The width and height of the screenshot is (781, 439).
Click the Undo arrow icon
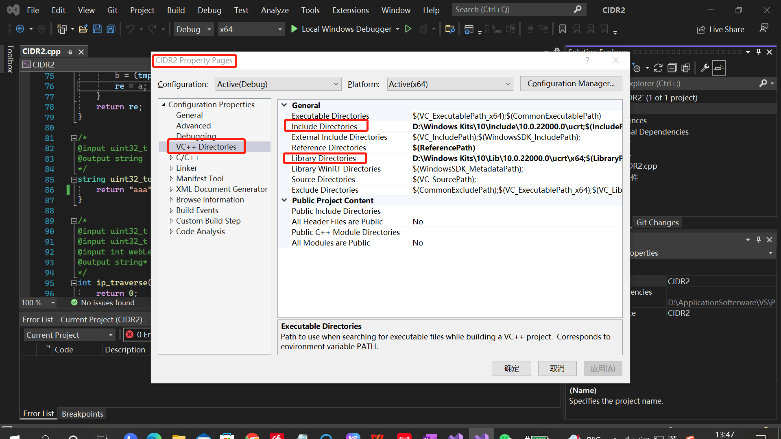coord(130,29)
